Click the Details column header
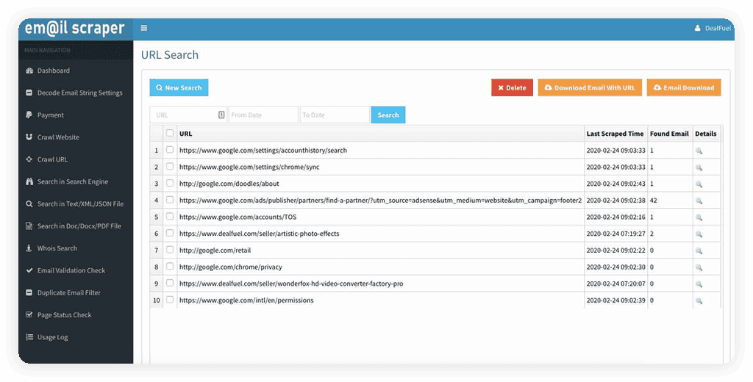This screenshot has width=753, height=382. click(x=705, y=134)
